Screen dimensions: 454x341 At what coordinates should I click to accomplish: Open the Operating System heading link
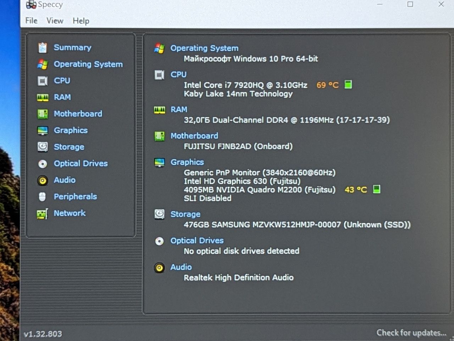pos(204,48)
